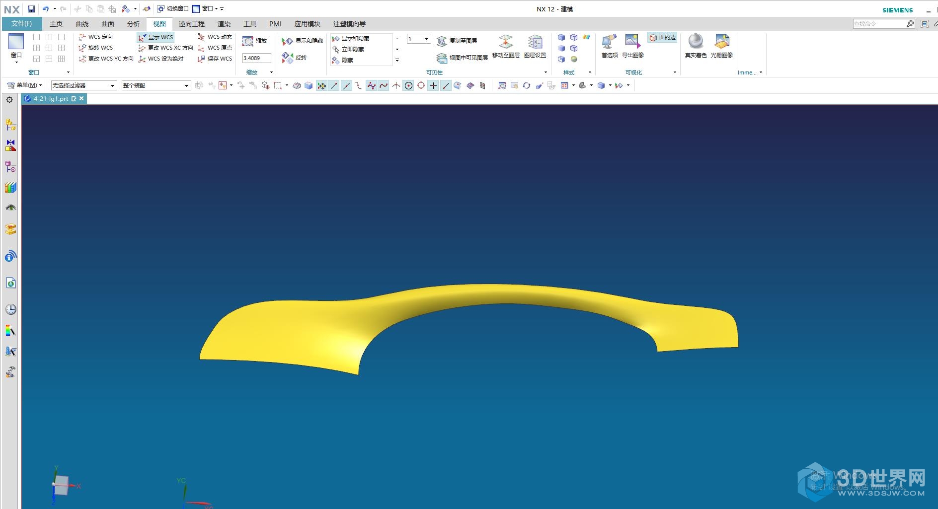Open the 逆向工程 ribbon tab
This screenshot has height=509, width=938.
pos(192,24)
